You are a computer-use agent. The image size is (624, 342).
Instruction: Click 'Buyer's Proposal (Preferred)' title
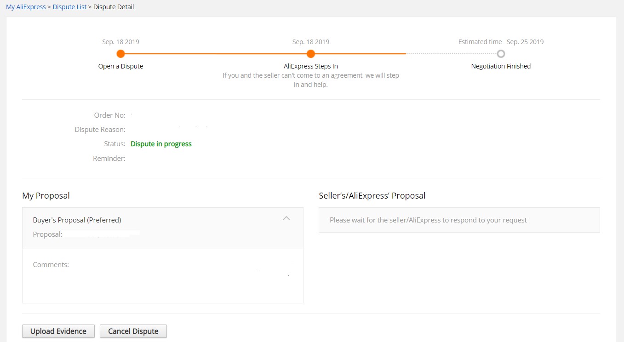click(77, 220)
